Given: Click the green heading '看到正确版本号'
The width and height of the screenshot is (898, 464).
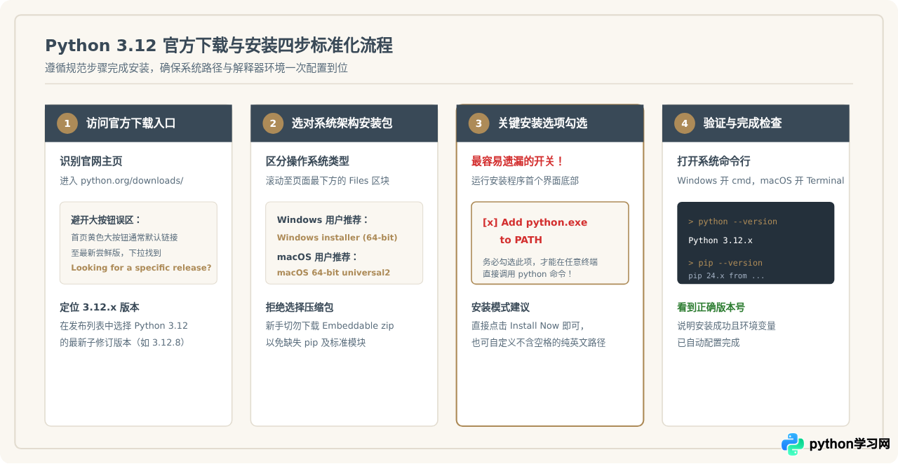Looking at the screenshot, I should [711, 307].
